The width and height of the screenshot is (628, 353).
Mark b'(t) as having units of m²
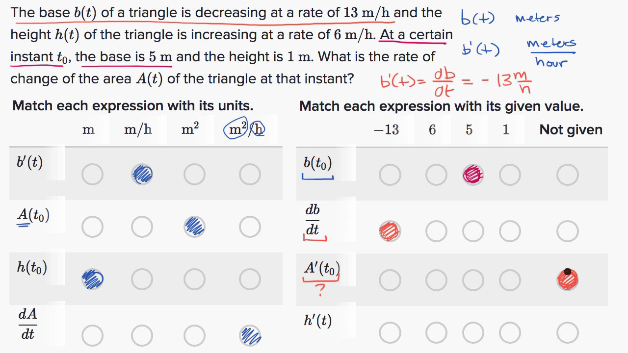point(194,174)
